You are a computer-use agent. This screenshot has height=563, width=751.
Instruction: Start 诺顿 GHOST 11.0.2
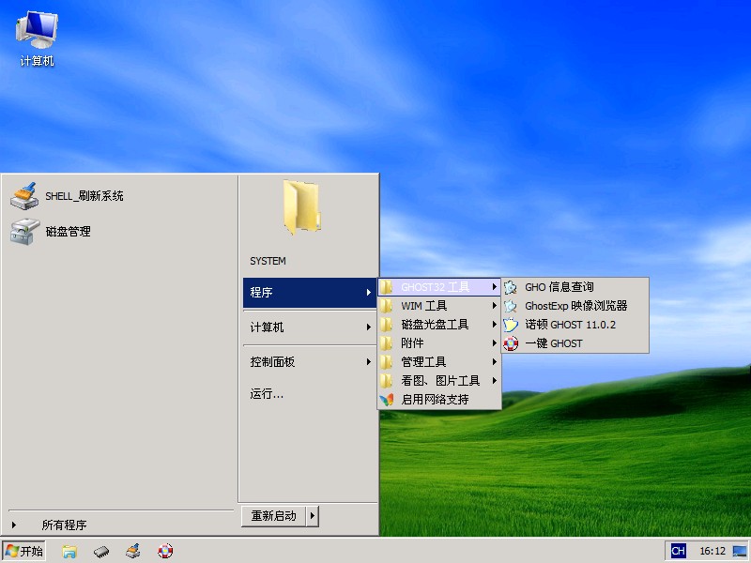tap(570, 325)
